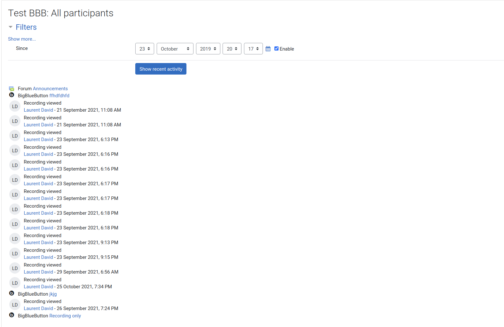Open the ffhdfdhfd BigBlueButton link
504x327 pixels.
(59, 96)
